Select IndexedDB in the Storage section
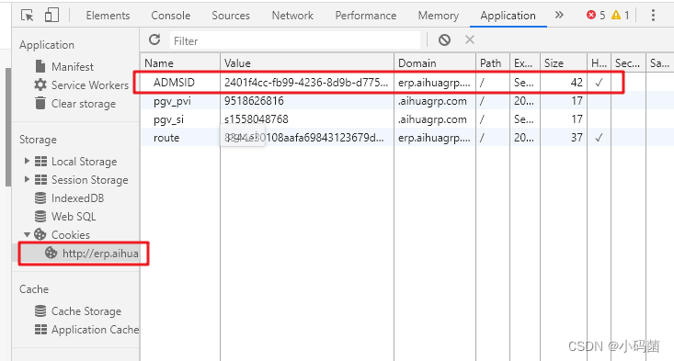 (77, 197)
